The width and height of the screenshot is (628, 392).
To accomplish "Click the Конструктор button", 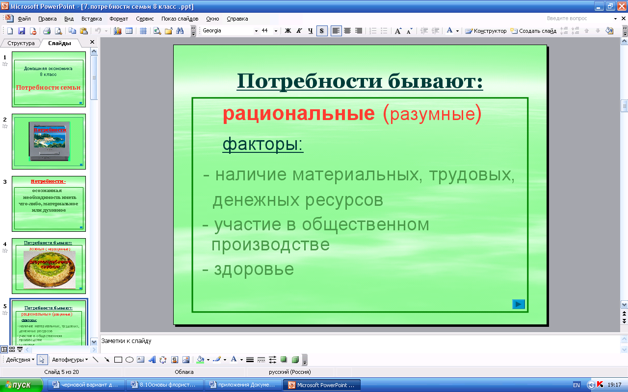I will 486,31.
